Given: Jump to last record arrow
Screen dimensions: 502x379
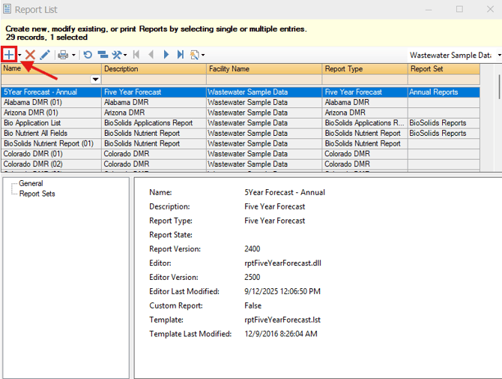Looking at the screenshot, I should pos(181,55).
